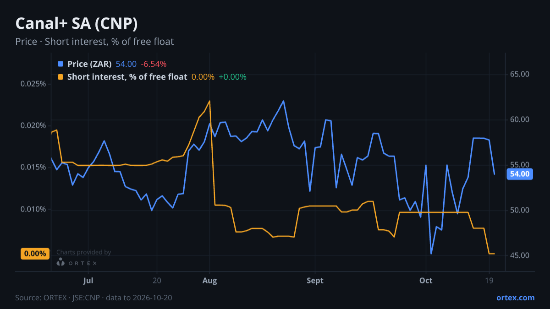Click the blue 54.00 price axis badge
The image size is (550, 309).
(519, 174)
